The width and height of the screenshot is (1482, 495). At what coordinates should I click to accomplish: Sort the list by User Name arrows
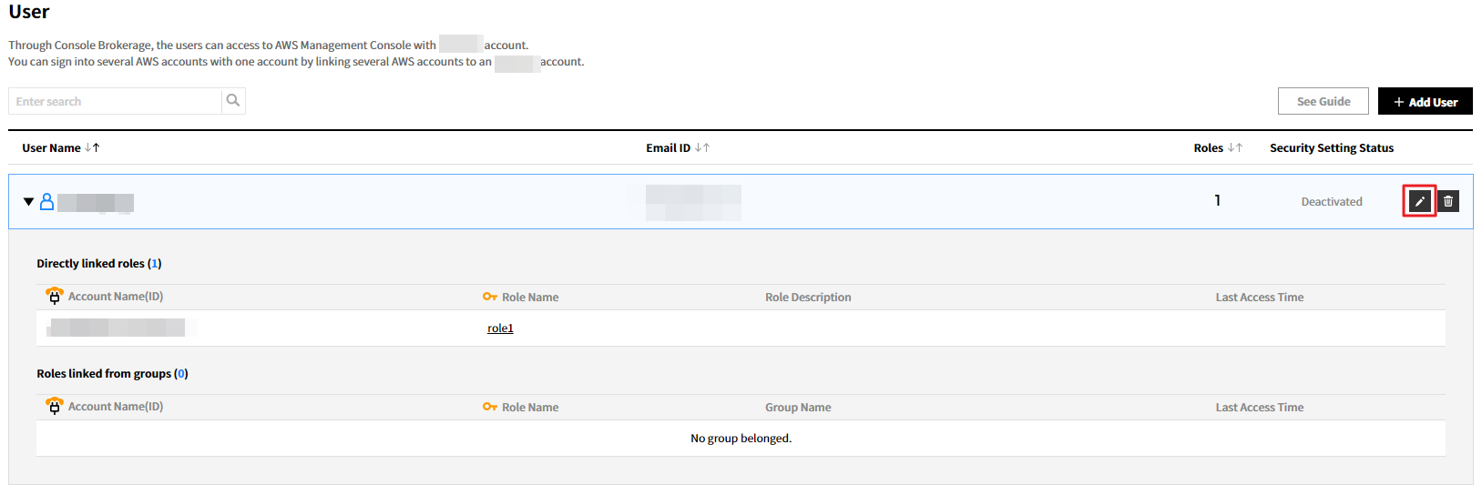(x=92, y=147)
